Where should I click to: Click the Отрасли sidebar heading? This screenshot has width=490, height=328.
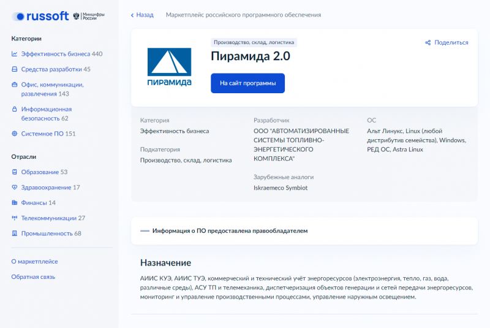(x=23, y=157)
